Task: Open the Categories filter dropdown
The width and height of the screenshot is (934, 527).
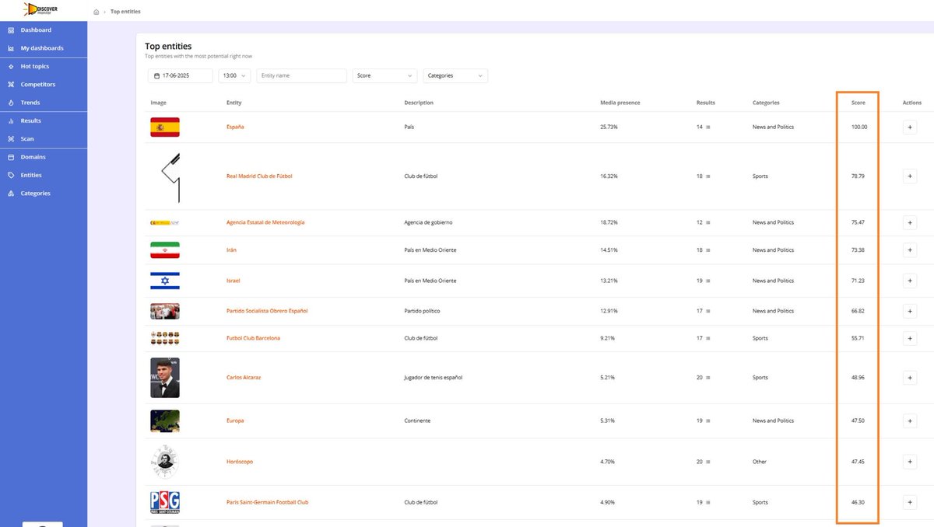Action: coord(455,75)
